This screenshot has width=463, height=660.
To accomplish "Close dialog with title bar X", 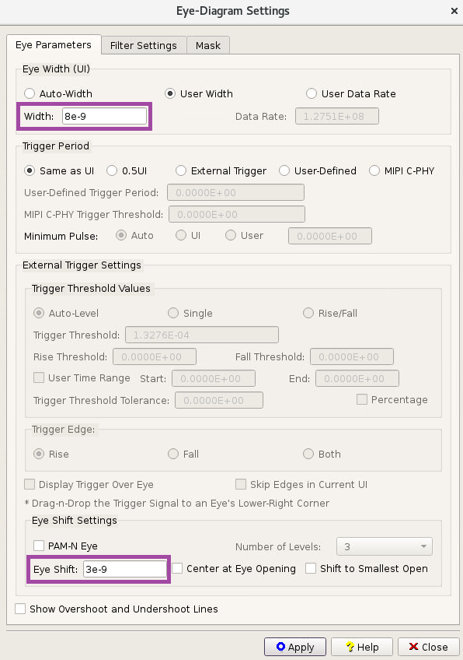I will pyautogui.click(x=454, y=11).
